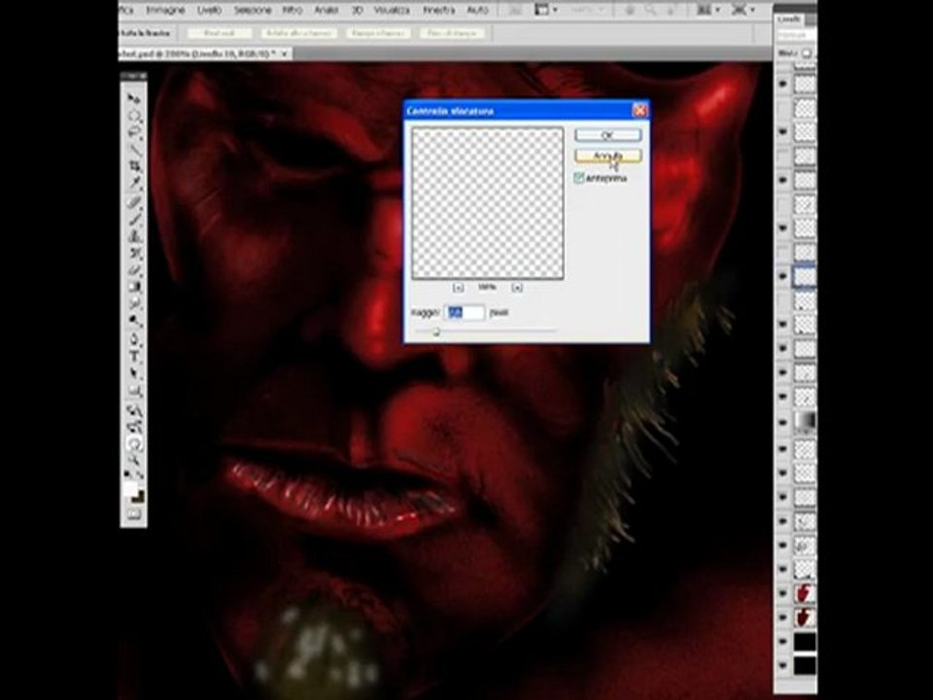Viewport: 933px width, 700px height.
Task: Zoom in the blur preview with plus button
Action: tap(516, 288)
